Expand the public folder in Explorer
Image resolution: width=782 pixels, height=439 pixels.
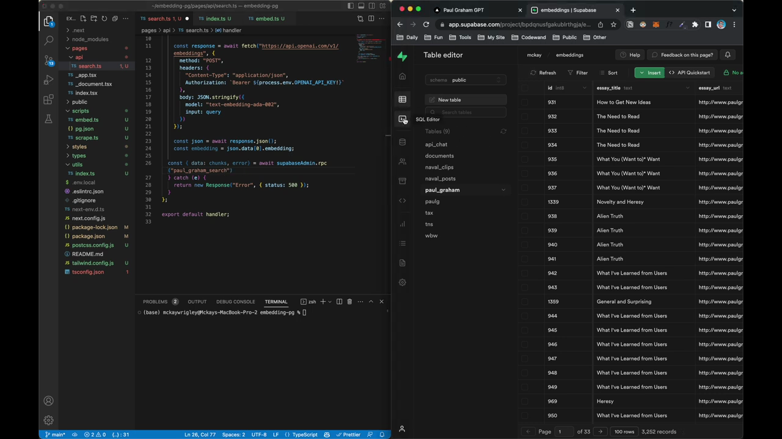[68, 102]
